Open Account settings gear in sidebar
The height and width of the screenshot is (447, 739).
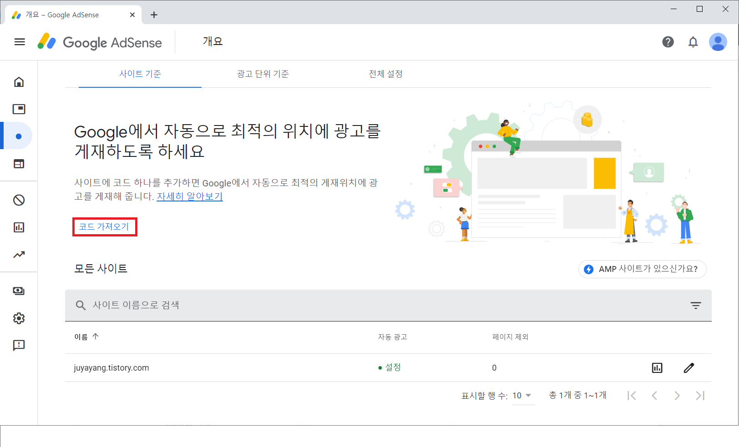19,318
